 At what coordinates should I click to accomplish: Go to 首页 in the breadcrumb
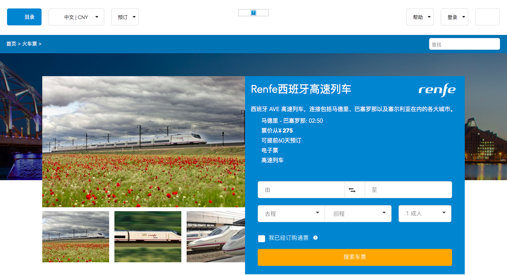pos(11,44)
